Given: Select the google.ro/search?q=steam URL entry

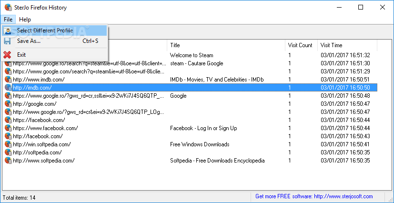Looking at the screenshot, I should (x=90, y=63).
